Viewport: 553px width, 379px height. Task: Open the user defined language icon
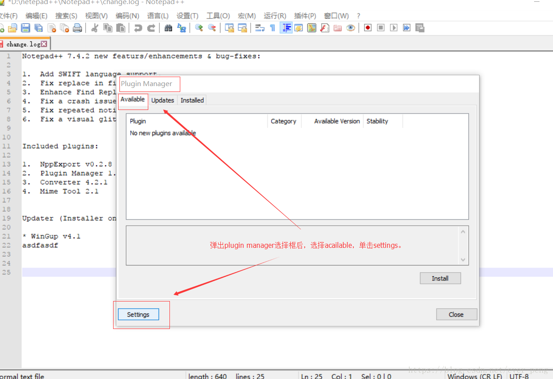298,28
